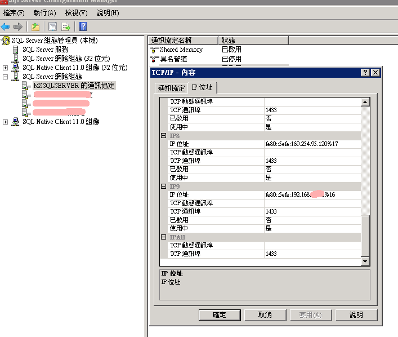Click the question mark help button in TCP/IP dialog

365,73
